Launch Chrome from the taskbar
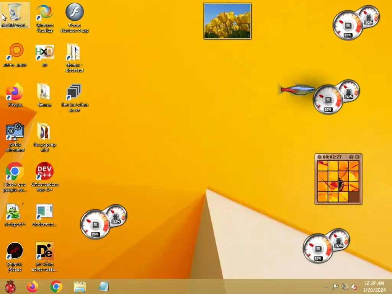The width and height of the screenshot is (392, 294). [x=56, y=286]
